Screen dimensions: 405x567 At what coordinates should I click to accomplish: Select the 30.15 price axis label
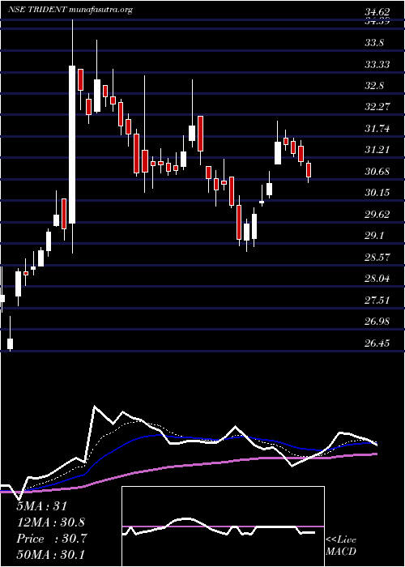coord(377,192)
